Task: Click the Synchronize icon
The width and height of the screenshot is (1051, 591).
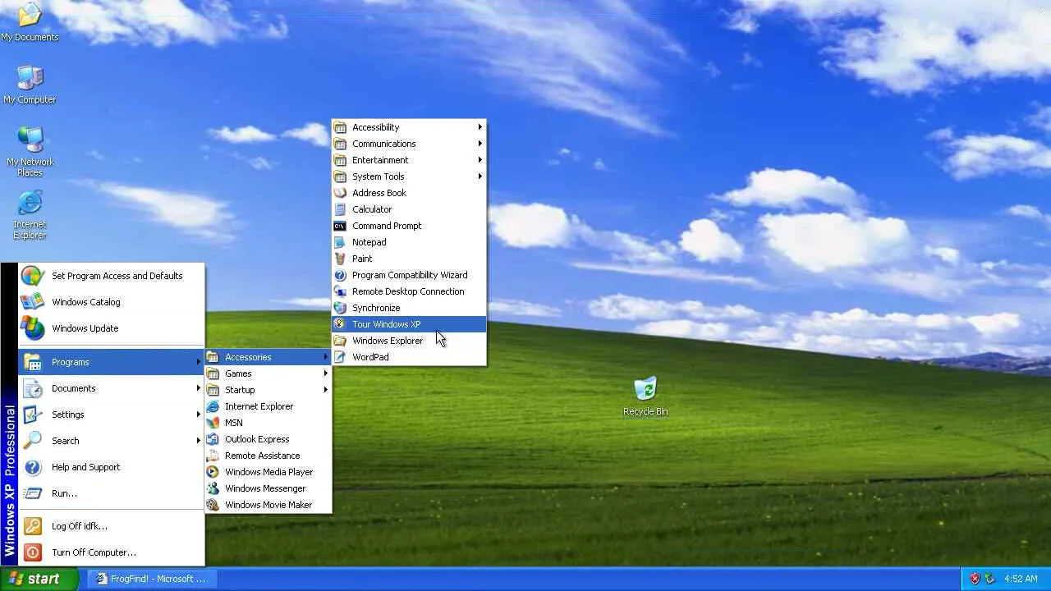Action: pyautogui.click(x=340, y=308)
